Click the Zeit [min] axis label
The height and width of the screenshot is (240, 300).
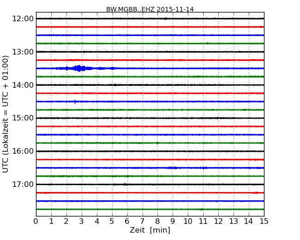point(150,230)
